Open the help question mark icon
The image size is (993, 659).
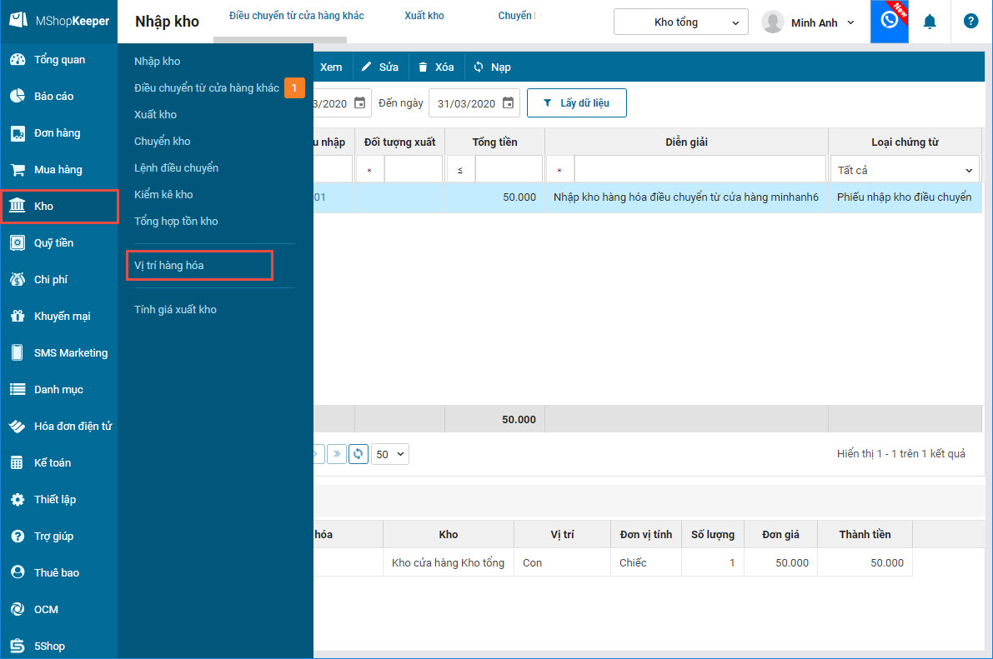pos(970,22)
